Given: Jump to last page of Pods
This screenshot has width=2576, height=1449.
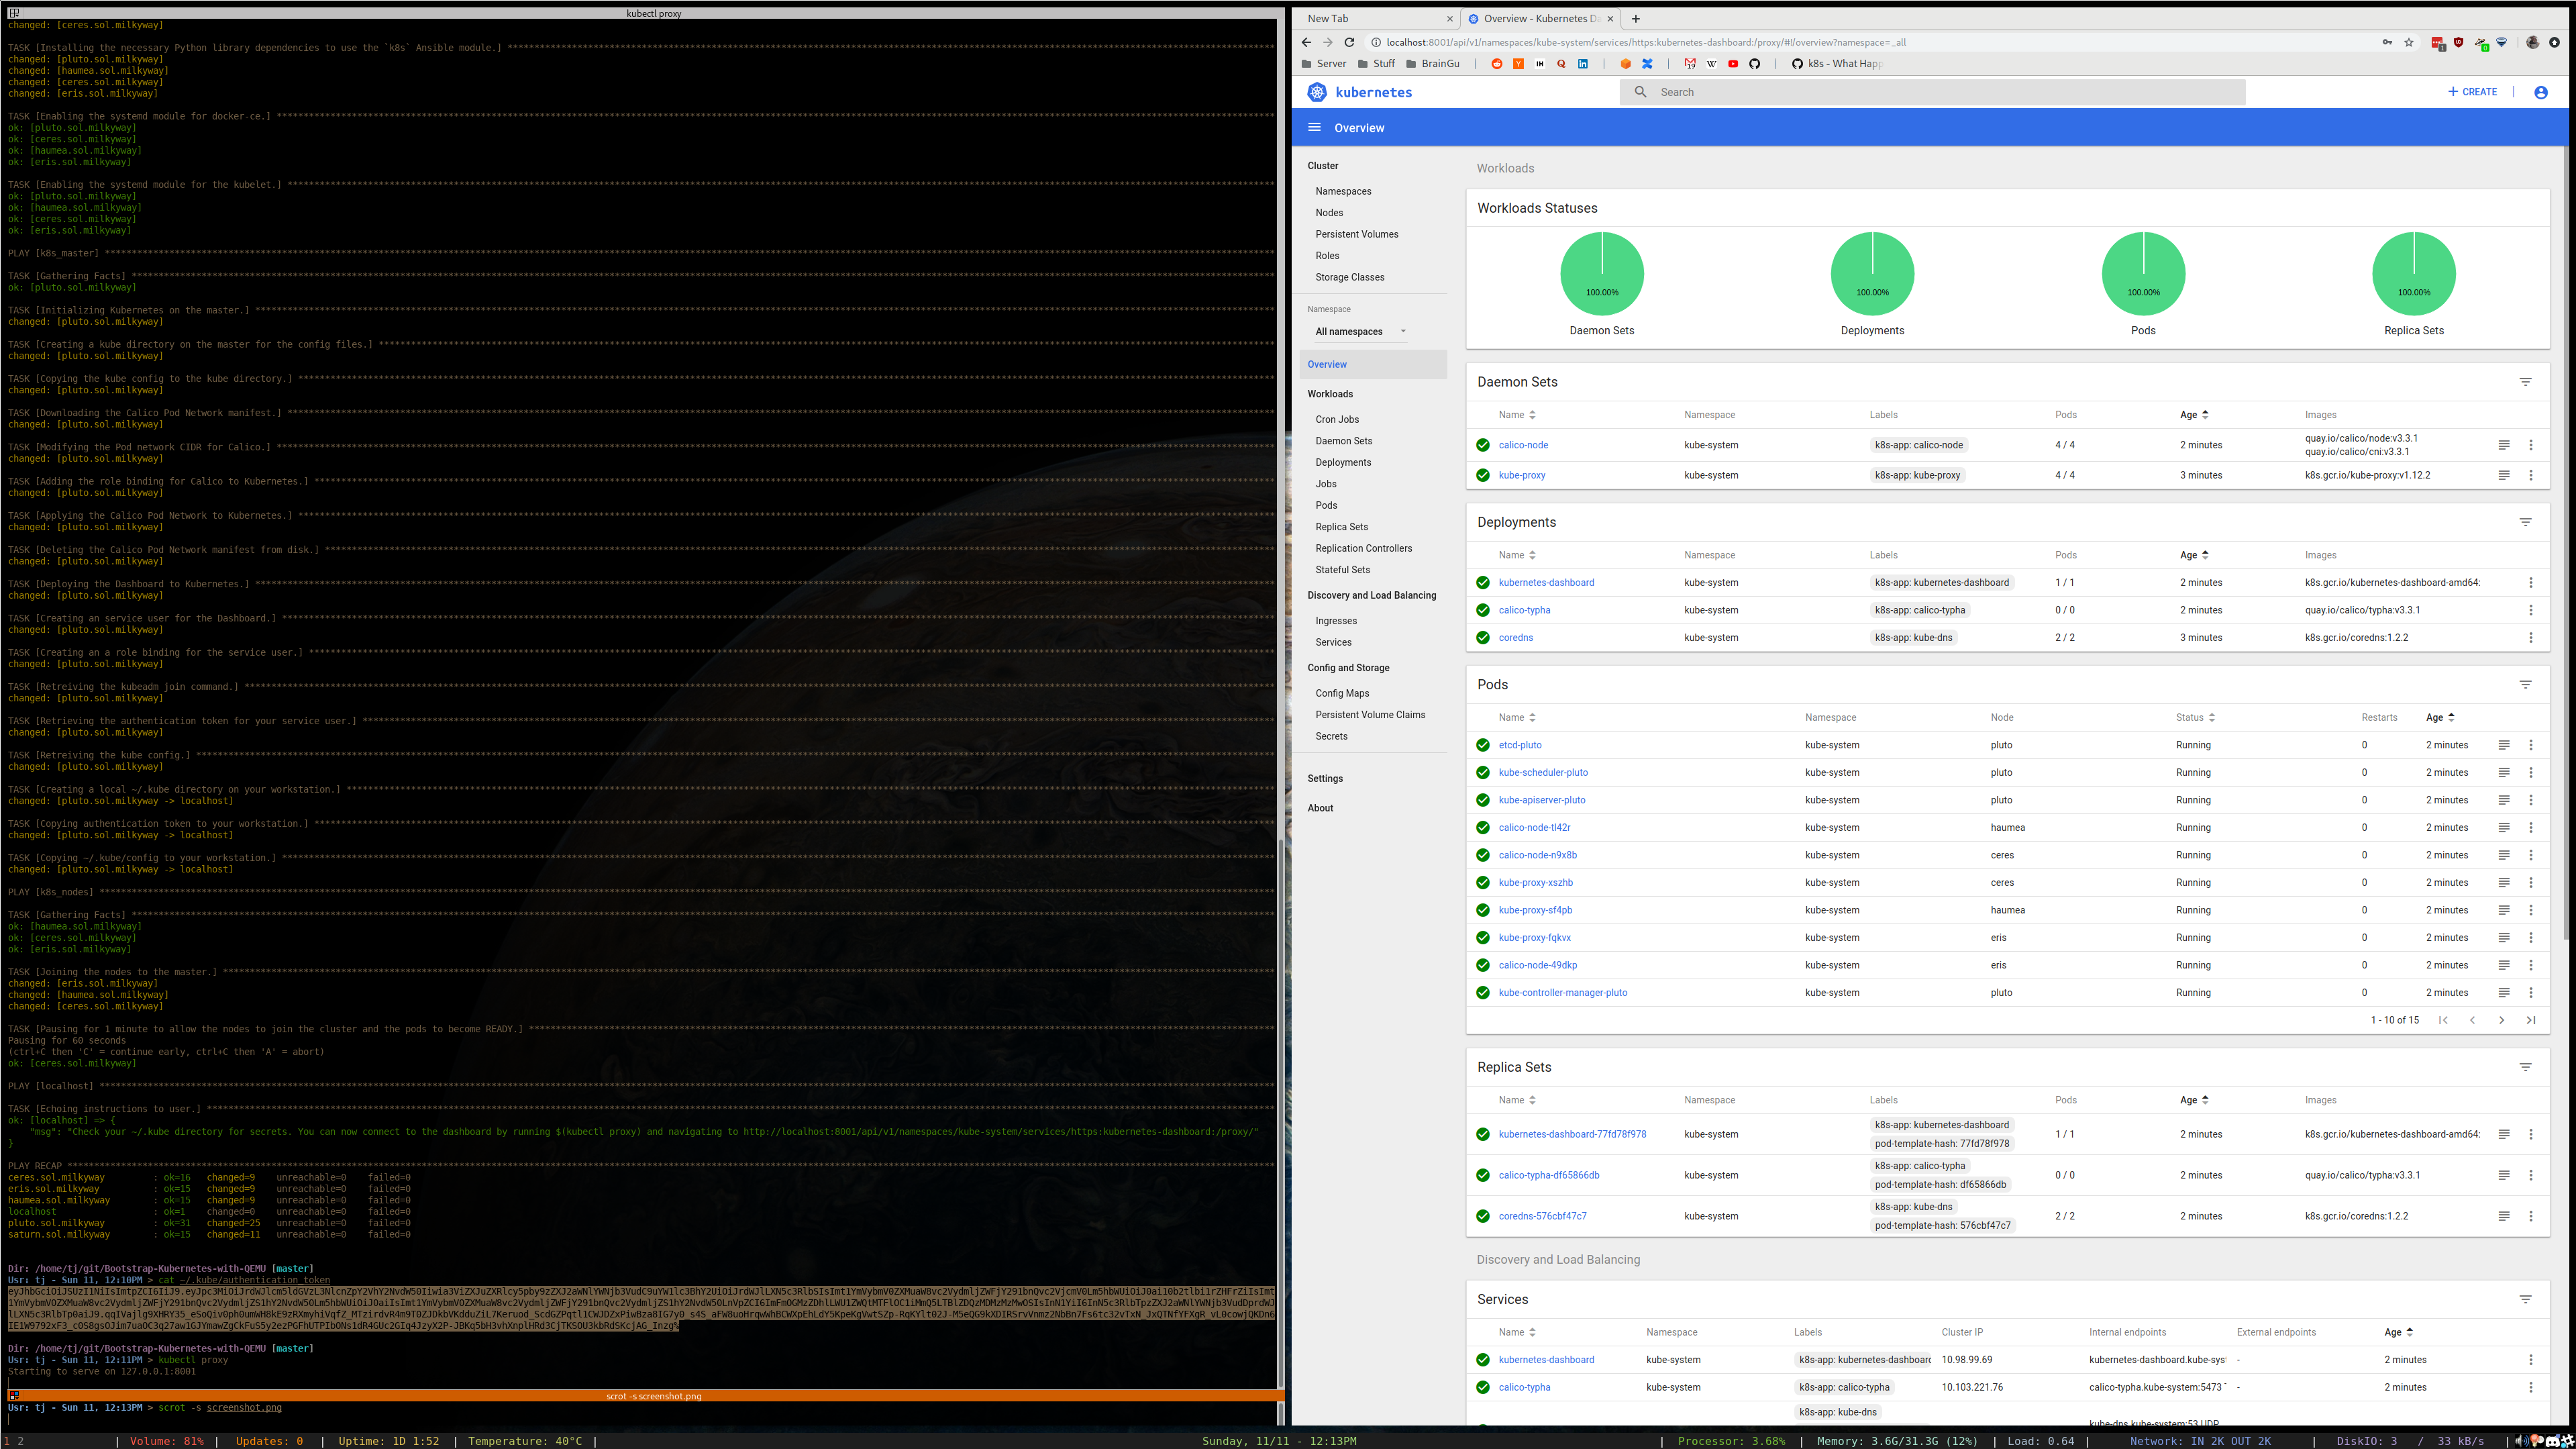Looking at the screenshot, I should [x=2531, y=1020].
